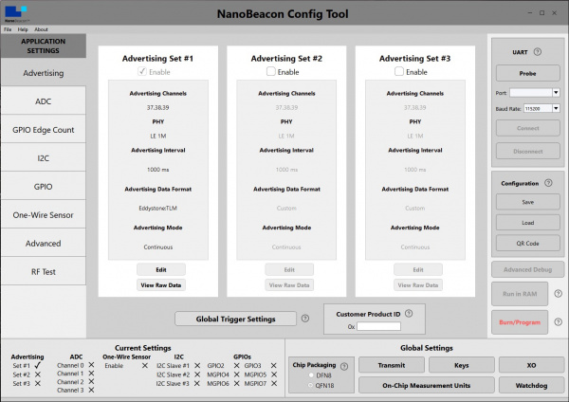Screen dimensions: 569x402
Task: Click X status icon for Set #2
Action: click(37, 375)
